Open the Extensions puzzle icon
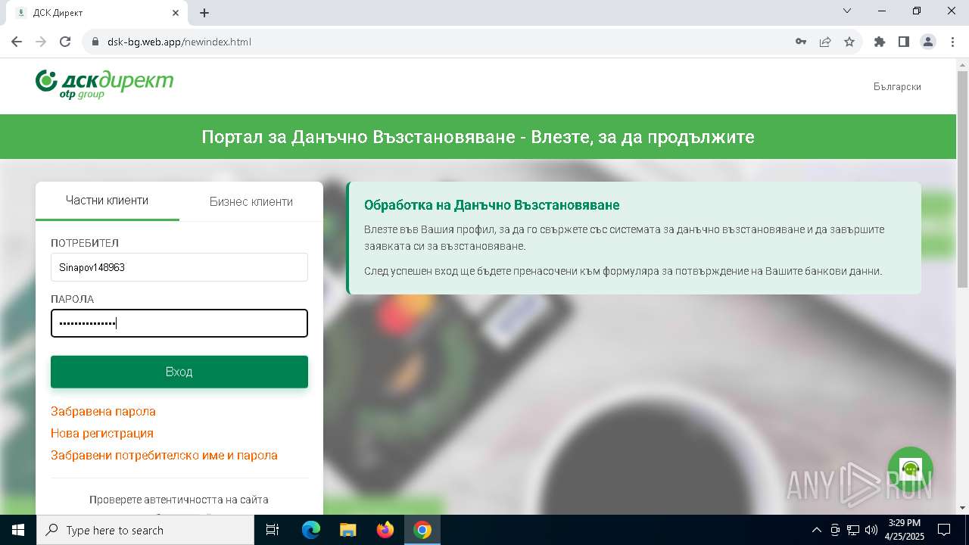The height and width of the screenshot is (545, 969). 880,42
